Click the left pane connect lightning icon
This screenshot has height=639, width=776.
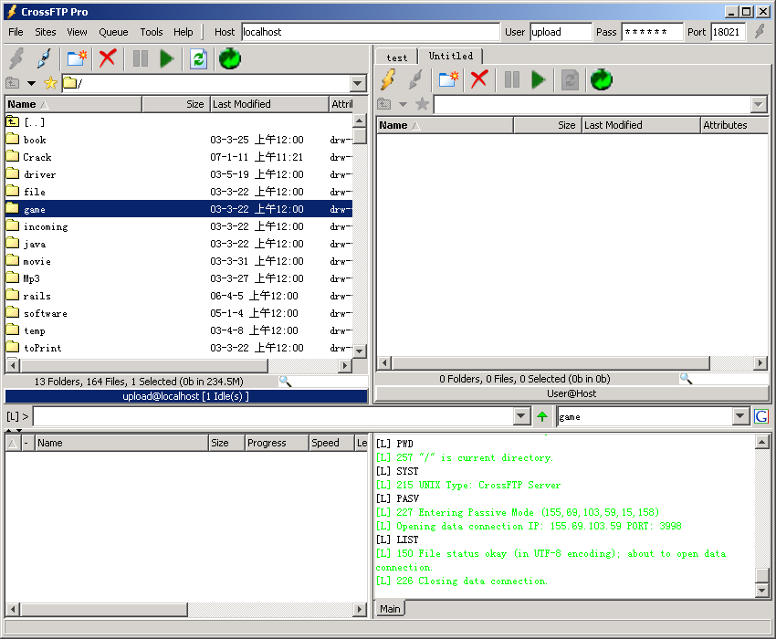[16, 59]
